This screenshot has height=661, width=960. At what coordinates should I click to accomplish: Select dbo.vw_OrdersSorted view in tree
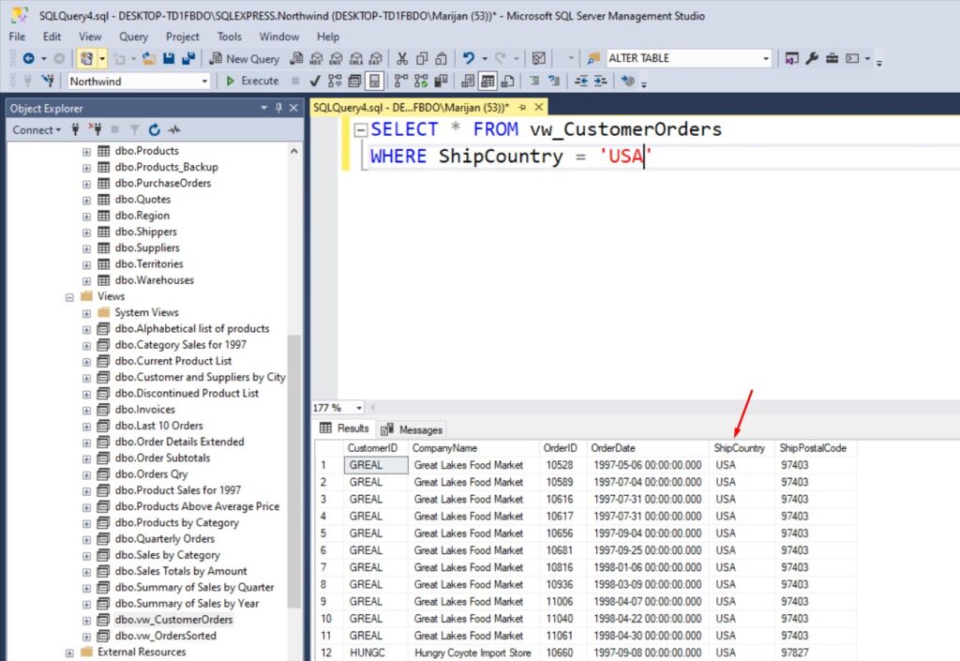165,636
